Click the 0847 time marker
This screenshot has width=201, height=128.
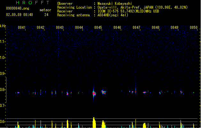[x=136, y=28]
